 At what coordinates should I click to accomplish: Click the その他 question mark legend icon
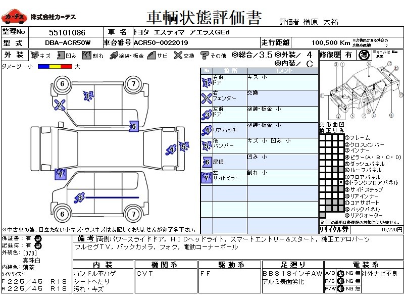205,56
